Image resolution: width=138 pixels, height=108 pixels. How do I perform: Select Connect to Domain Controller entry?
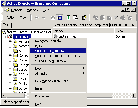tap(58, 56)
